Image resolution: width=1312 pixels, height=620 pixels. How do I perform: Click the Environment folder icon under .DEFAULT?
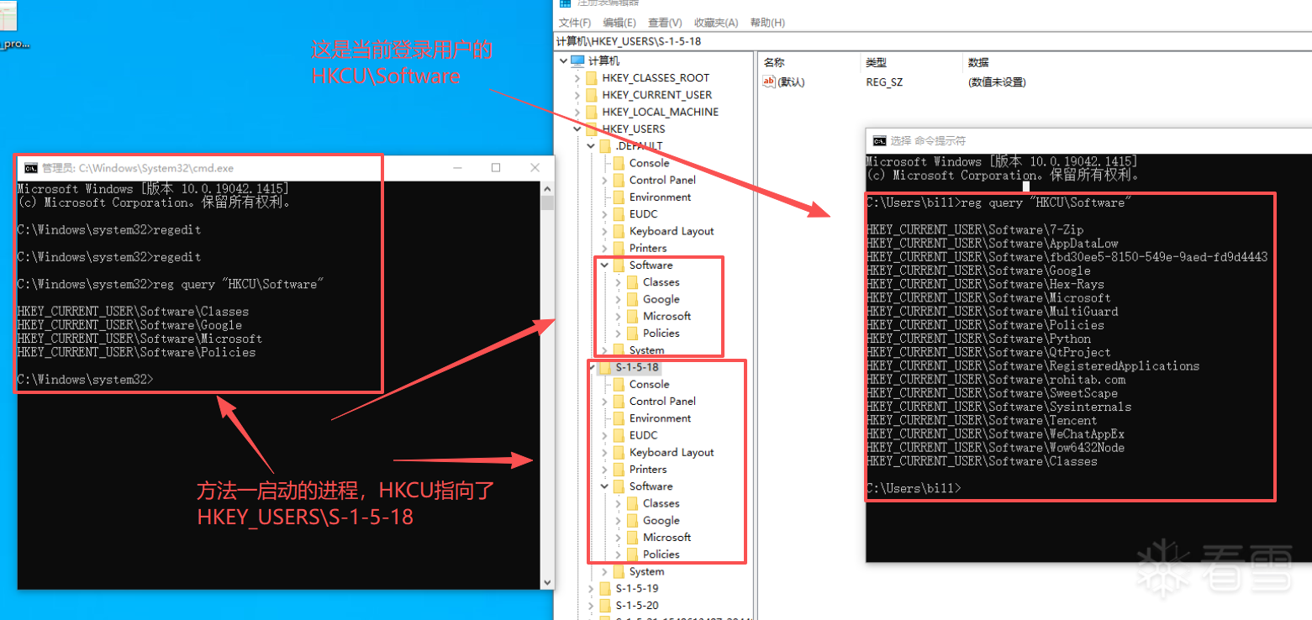[619, 197]
